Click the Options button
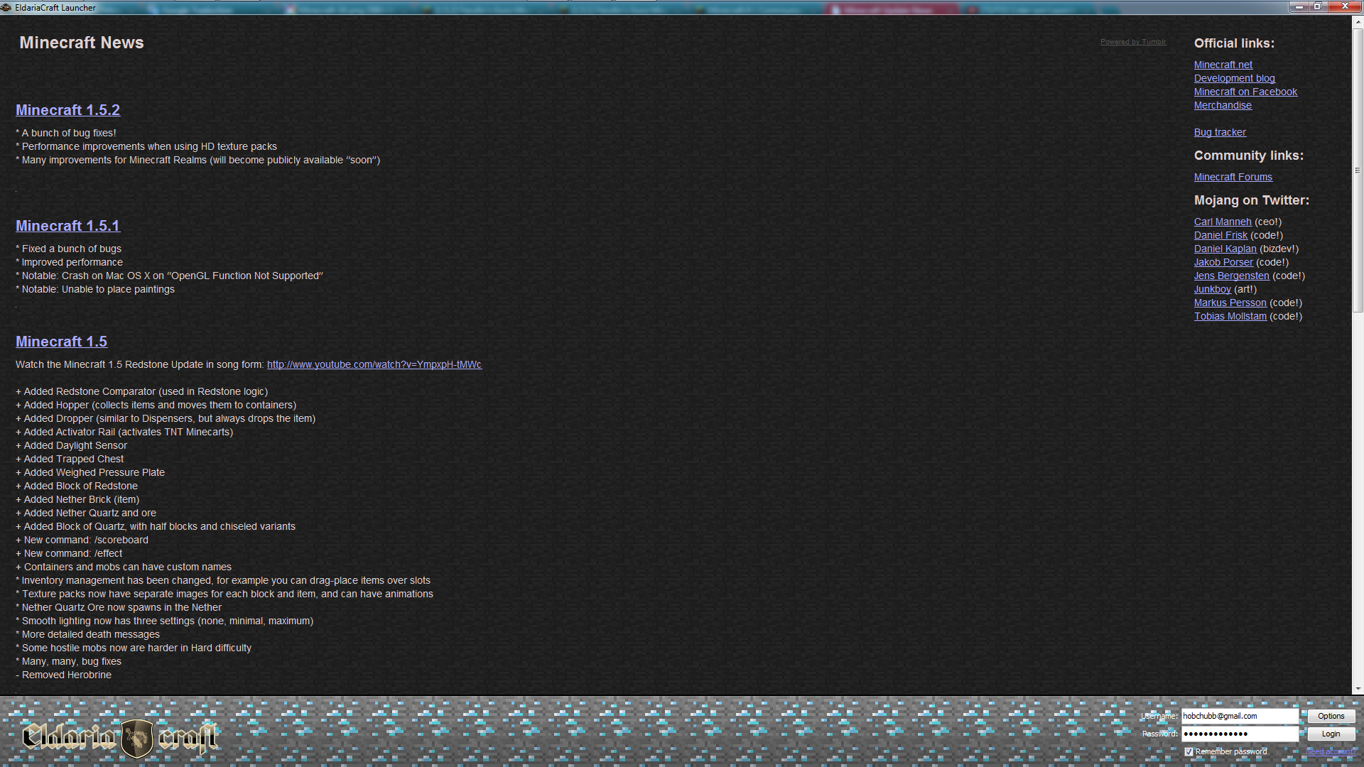The width and height of the screenshot is (1364, 767). [x=1331, y=716]
